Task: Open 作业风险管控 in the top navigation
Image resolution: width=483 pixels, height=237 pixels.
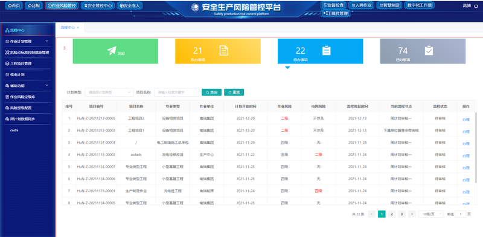Action: click(62, 5)
